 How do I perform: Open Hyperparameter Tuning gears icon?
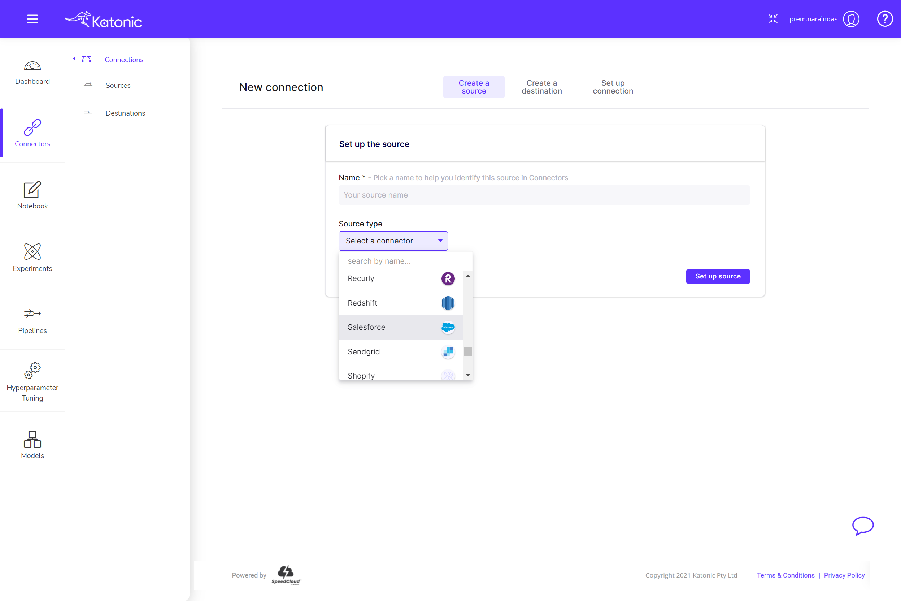tap(32, 371)
